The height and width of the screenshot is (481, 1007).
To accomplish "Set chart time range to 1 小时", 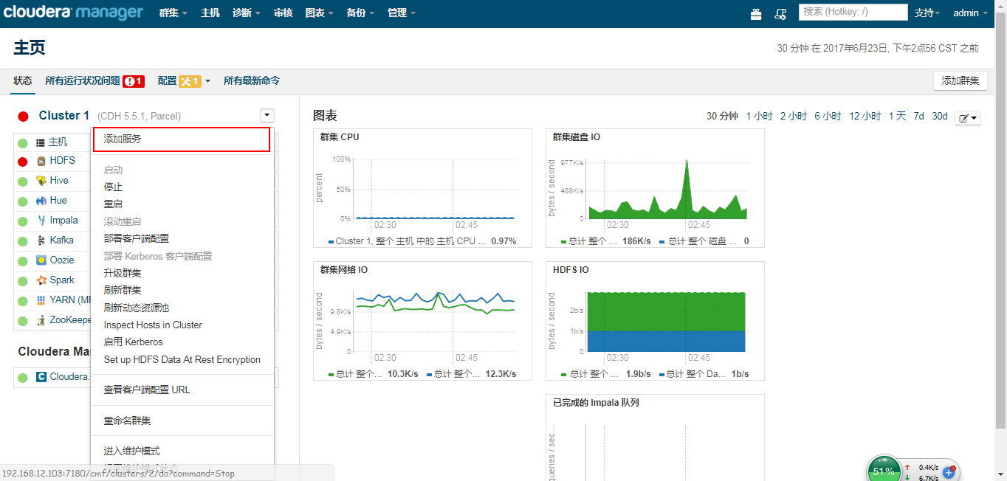I will pos(759,117).
